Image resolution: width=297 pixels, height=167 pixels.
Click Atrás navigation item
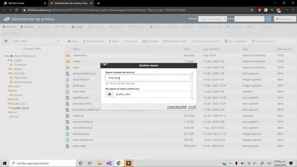[114, 41]
